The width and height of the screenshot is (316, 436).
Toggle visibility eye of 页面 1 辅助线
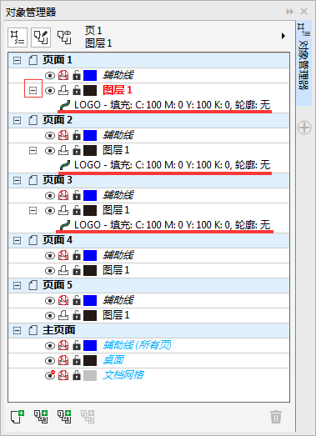click(x=50, y=75)
